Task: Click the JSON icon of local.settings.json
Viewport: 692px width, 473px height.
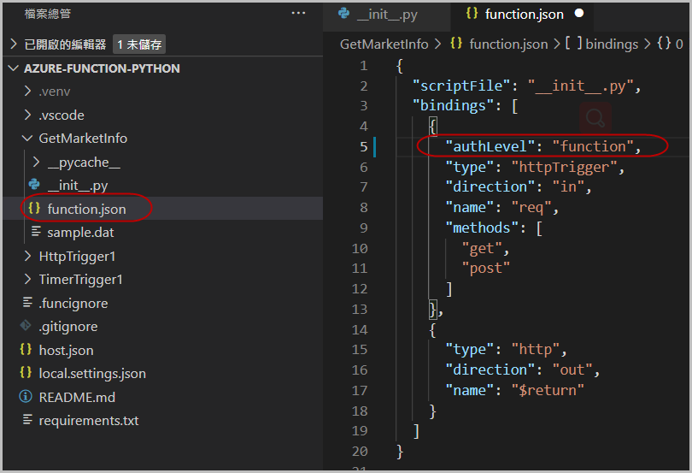Action: tap(25, 373)
